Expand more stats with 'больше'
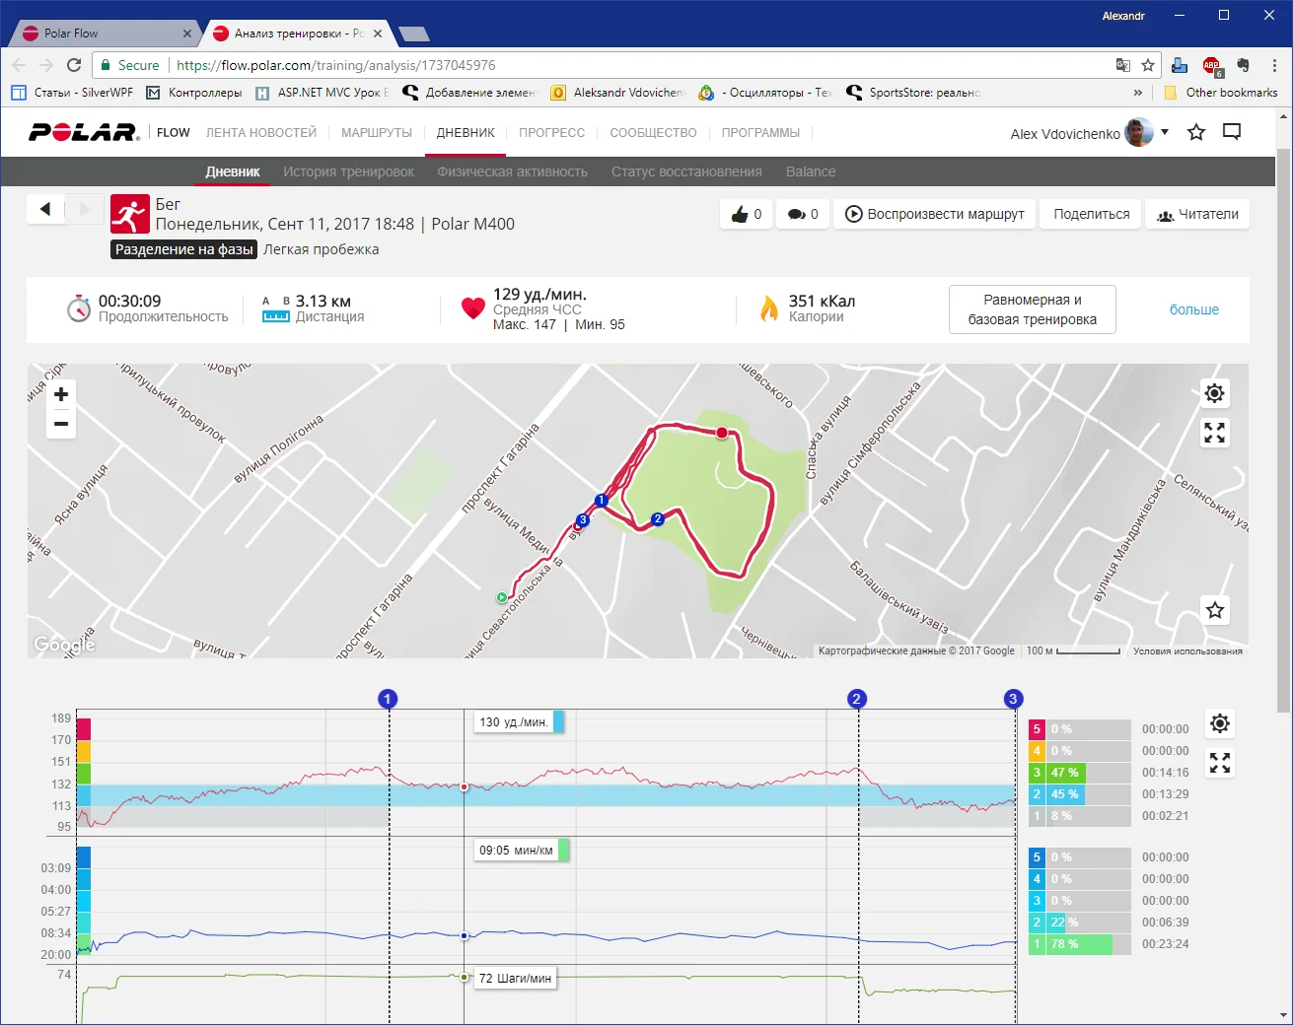1293x1025 pixels. pos(1193,309)
